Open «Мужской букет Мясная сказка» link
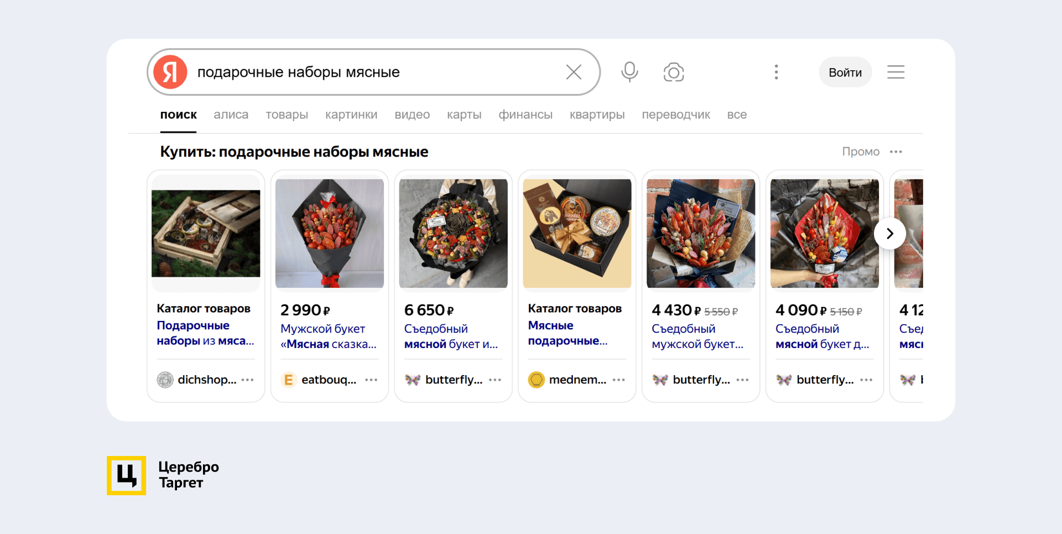 328,336
